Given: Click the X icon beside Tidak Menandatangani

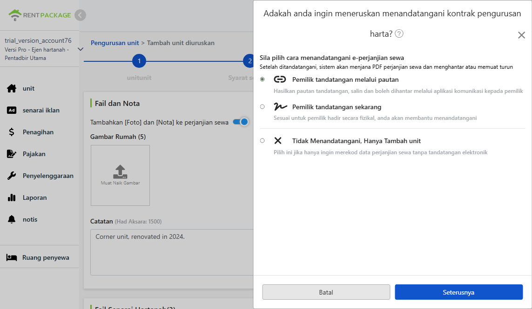Looking at the screenshot, I should 278,141.
